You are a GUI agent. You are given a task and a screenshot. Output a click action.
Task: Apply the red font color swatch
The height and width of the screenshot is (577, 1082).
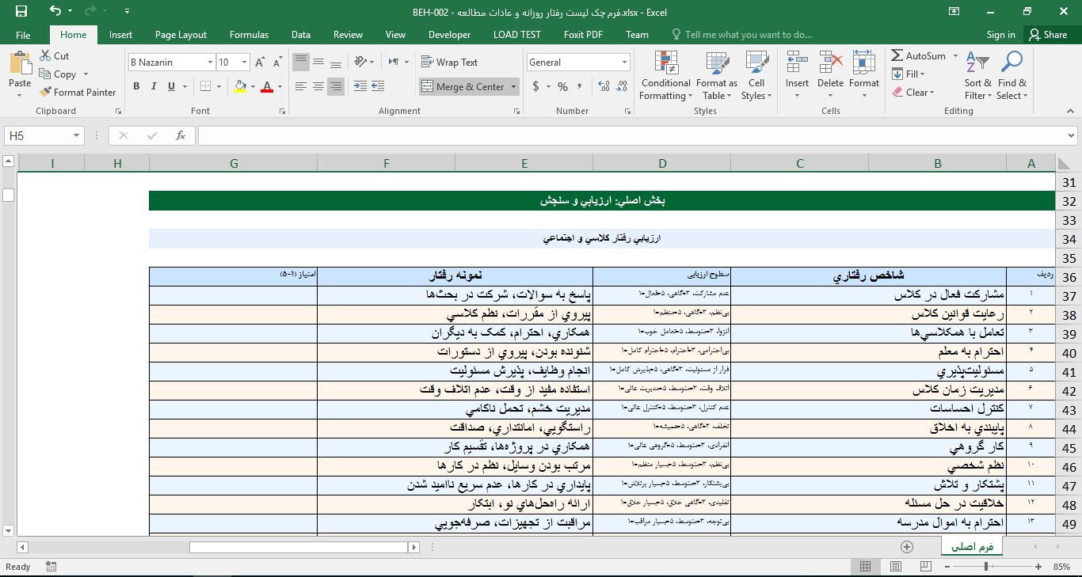[267, 86]
